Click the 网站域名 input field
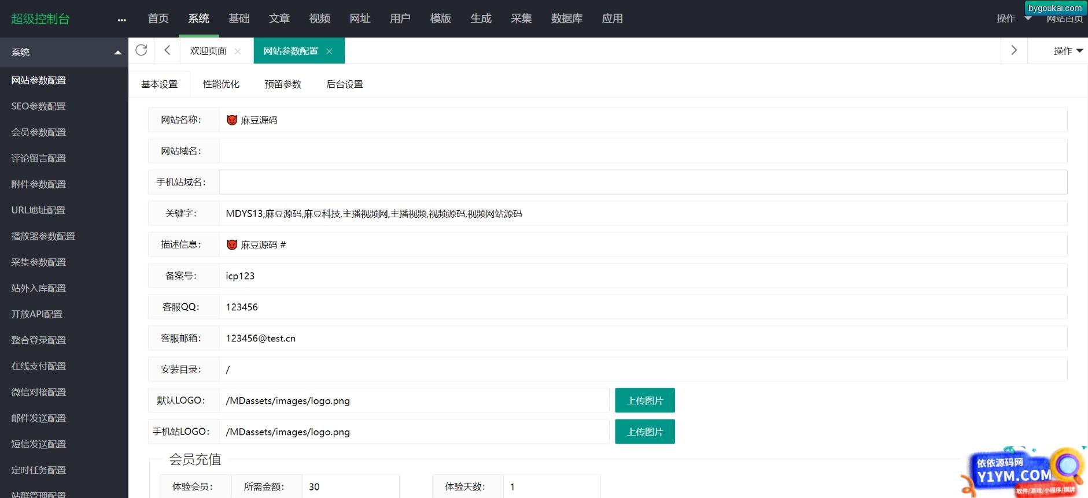 coord(643,151)
